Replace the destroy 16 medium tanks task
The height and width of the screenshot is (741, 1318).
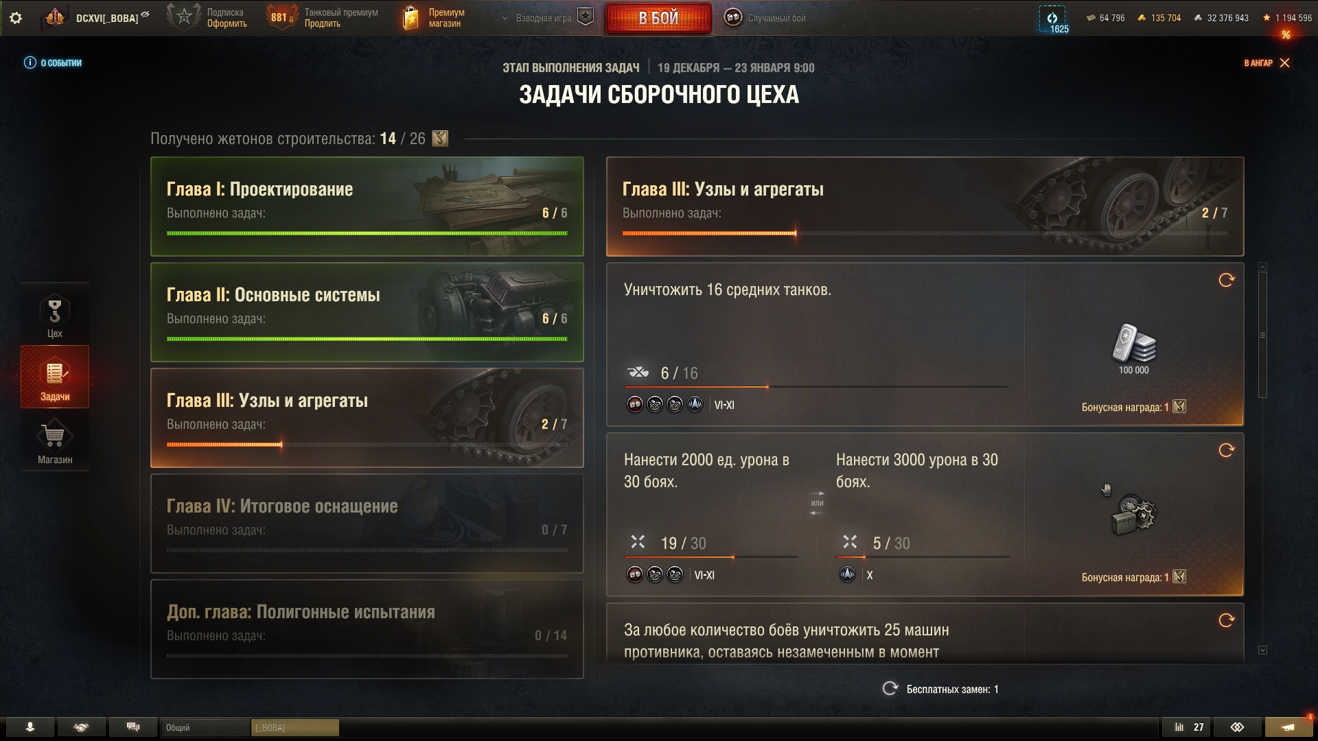[1227, 280]
